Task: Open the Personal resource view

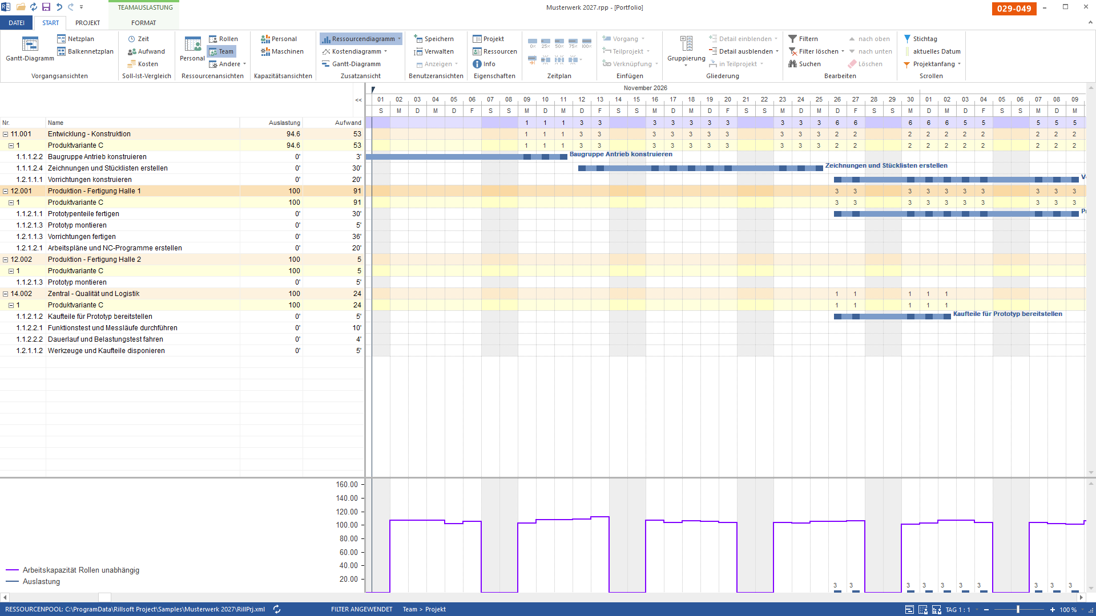Action: [x=192, y=49]
